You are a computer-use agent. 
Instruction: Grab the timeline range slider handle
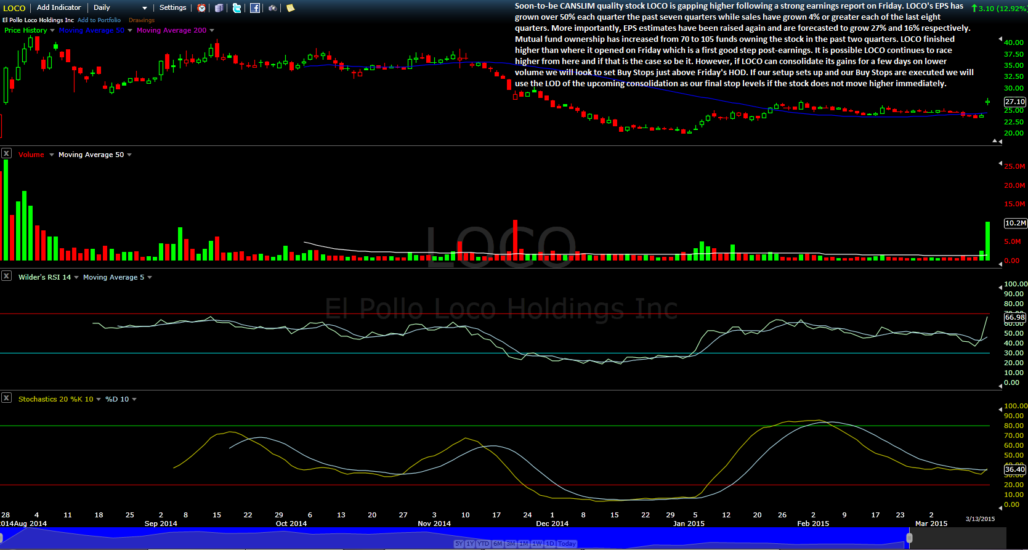(909, 538)
